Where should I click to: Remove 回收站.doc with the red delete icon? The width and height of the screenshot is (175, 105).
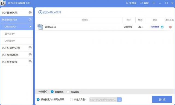170,27
